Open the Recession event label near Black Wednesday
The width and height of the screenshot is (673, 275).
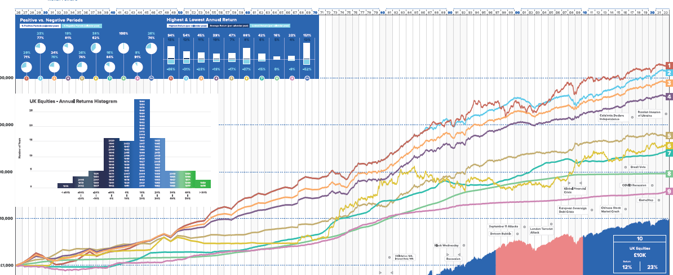[x=453, y=259]
